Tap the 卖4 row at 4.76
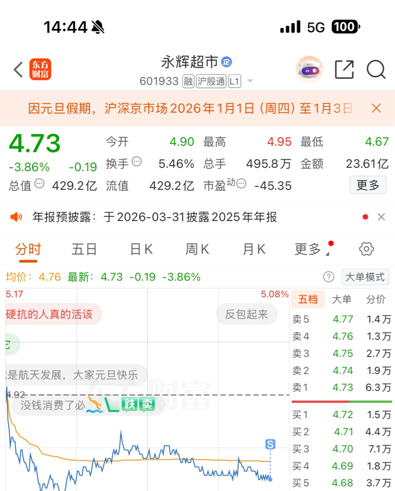The image size is (395, 491). 341,336
